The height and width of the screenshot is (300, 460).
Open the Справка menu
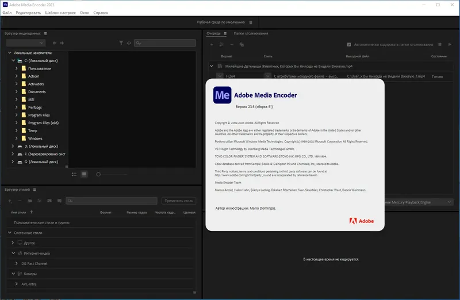pos(100,13)
